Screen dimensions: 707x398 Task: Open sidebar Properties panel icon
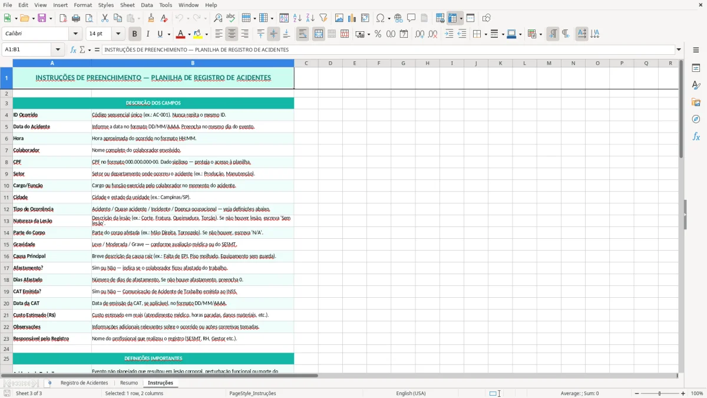tap(696, 68)
